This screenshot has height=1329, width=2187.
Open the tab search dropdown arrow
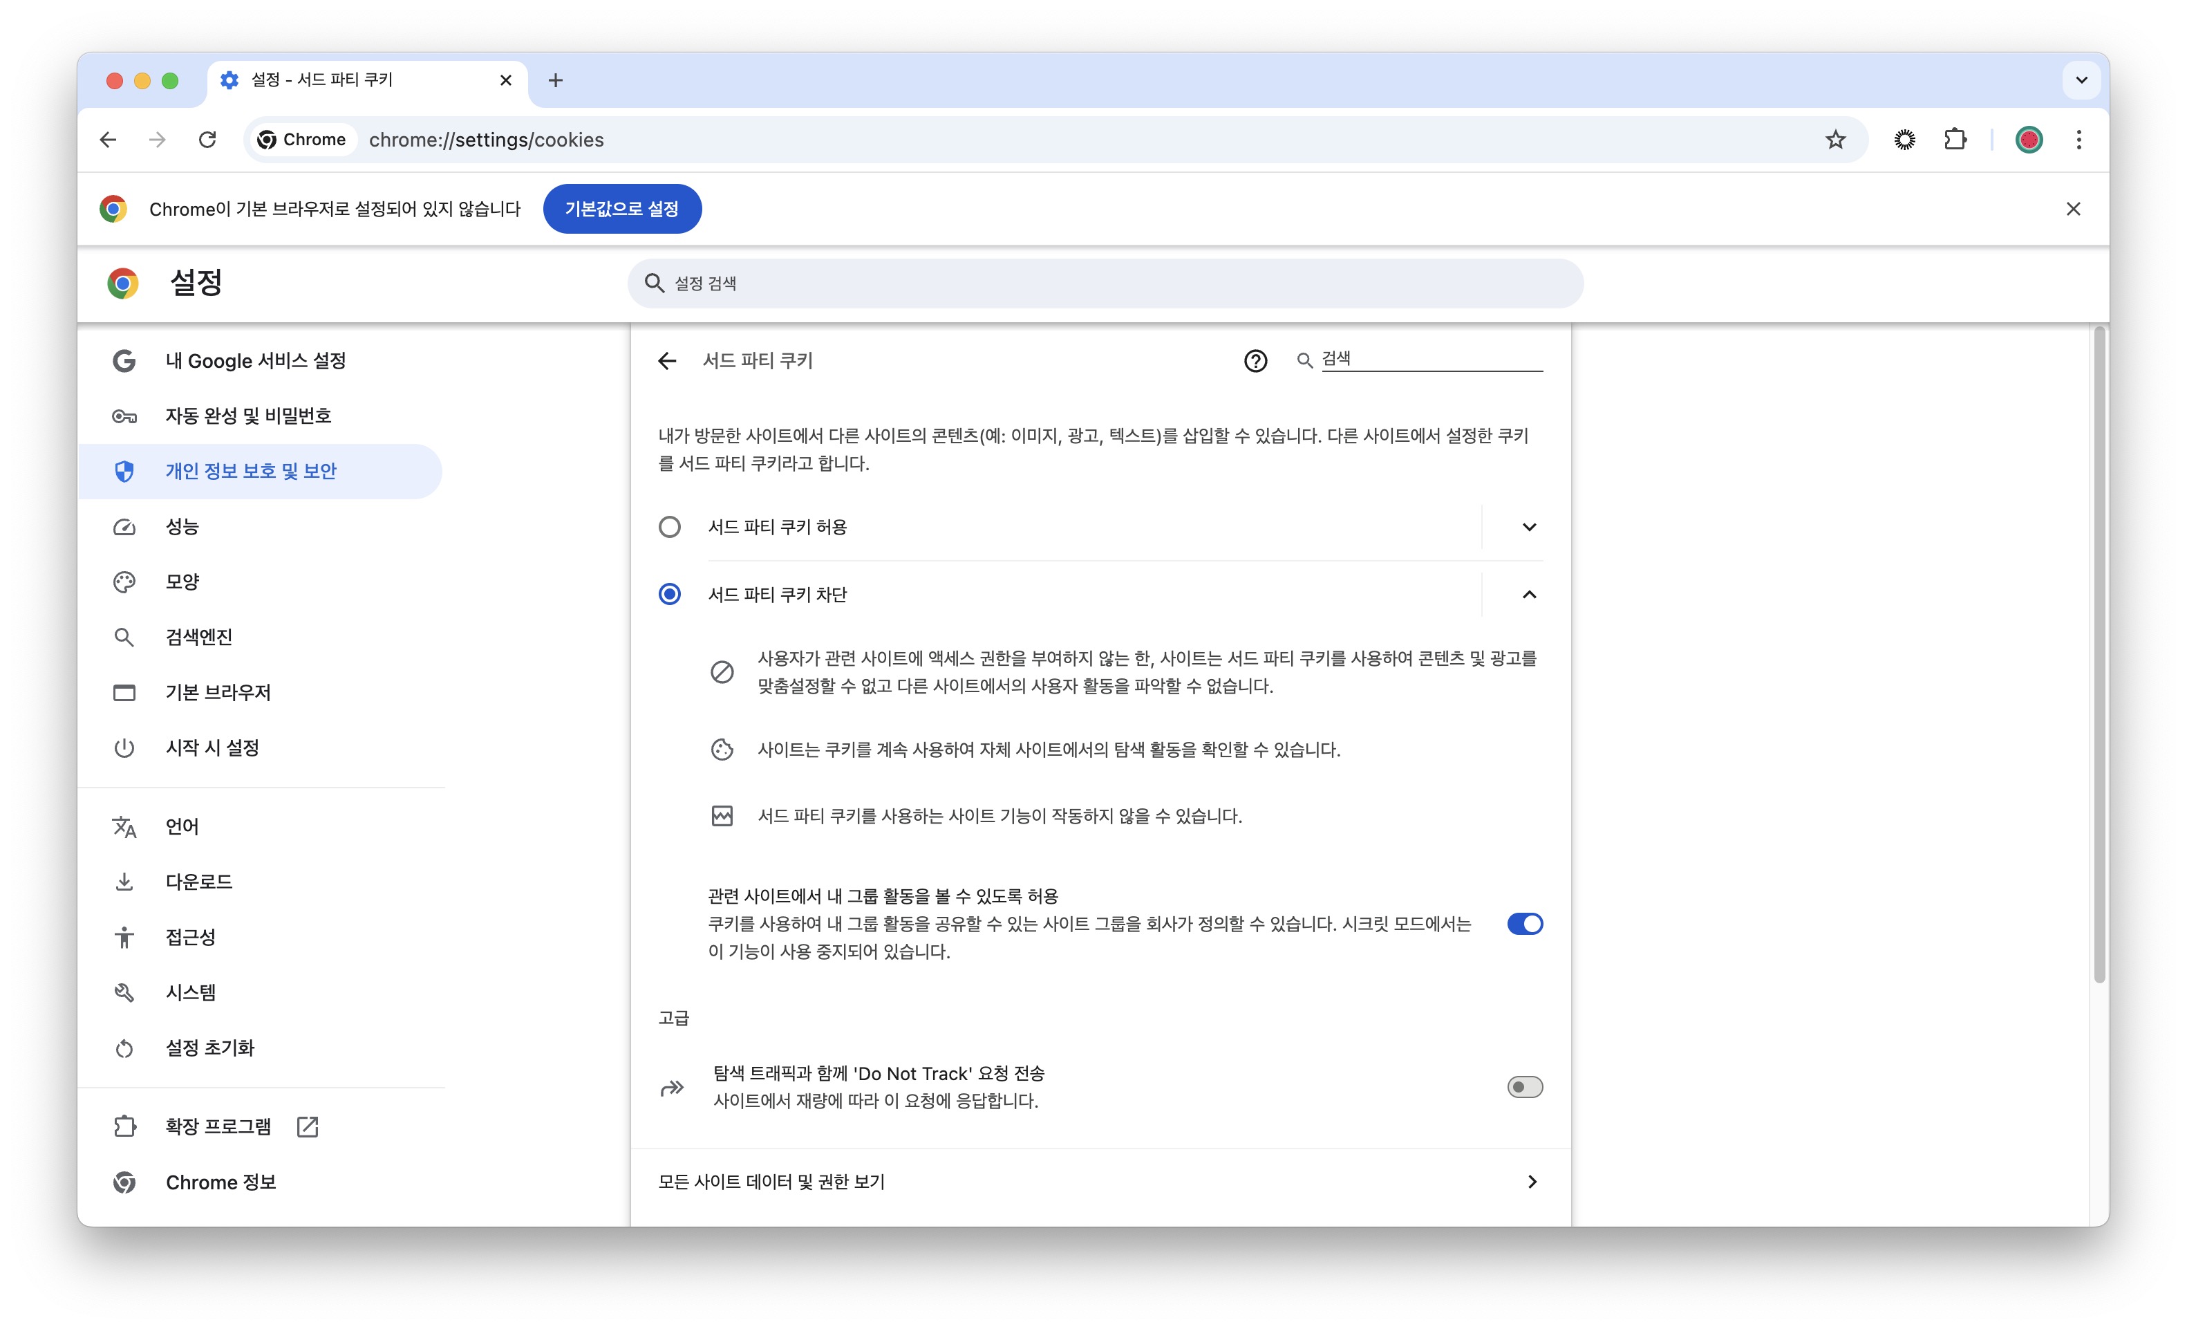[x=2081, y=80]
